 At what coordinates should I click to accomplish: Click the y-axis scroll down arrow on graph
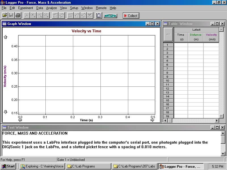pos(5,112)
